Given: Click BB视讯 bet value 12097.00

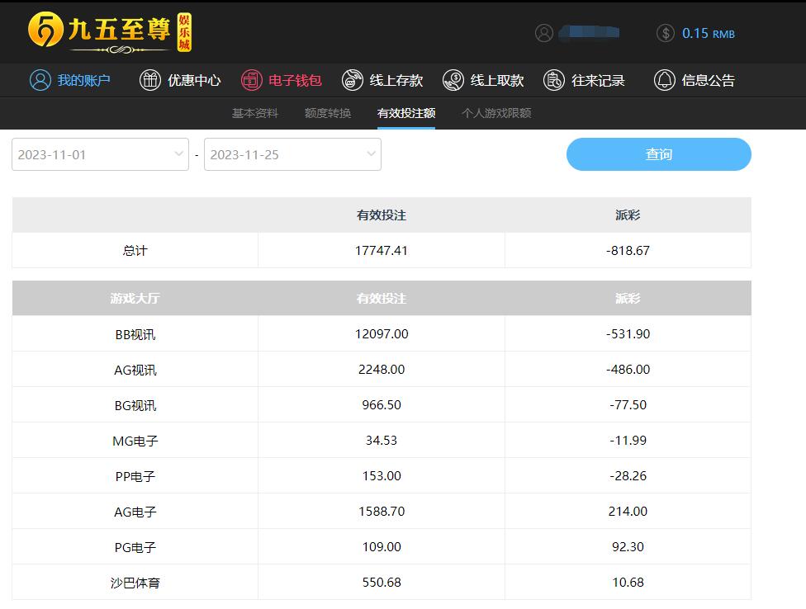Looking at the screenshot, I should tap(382, 333).
